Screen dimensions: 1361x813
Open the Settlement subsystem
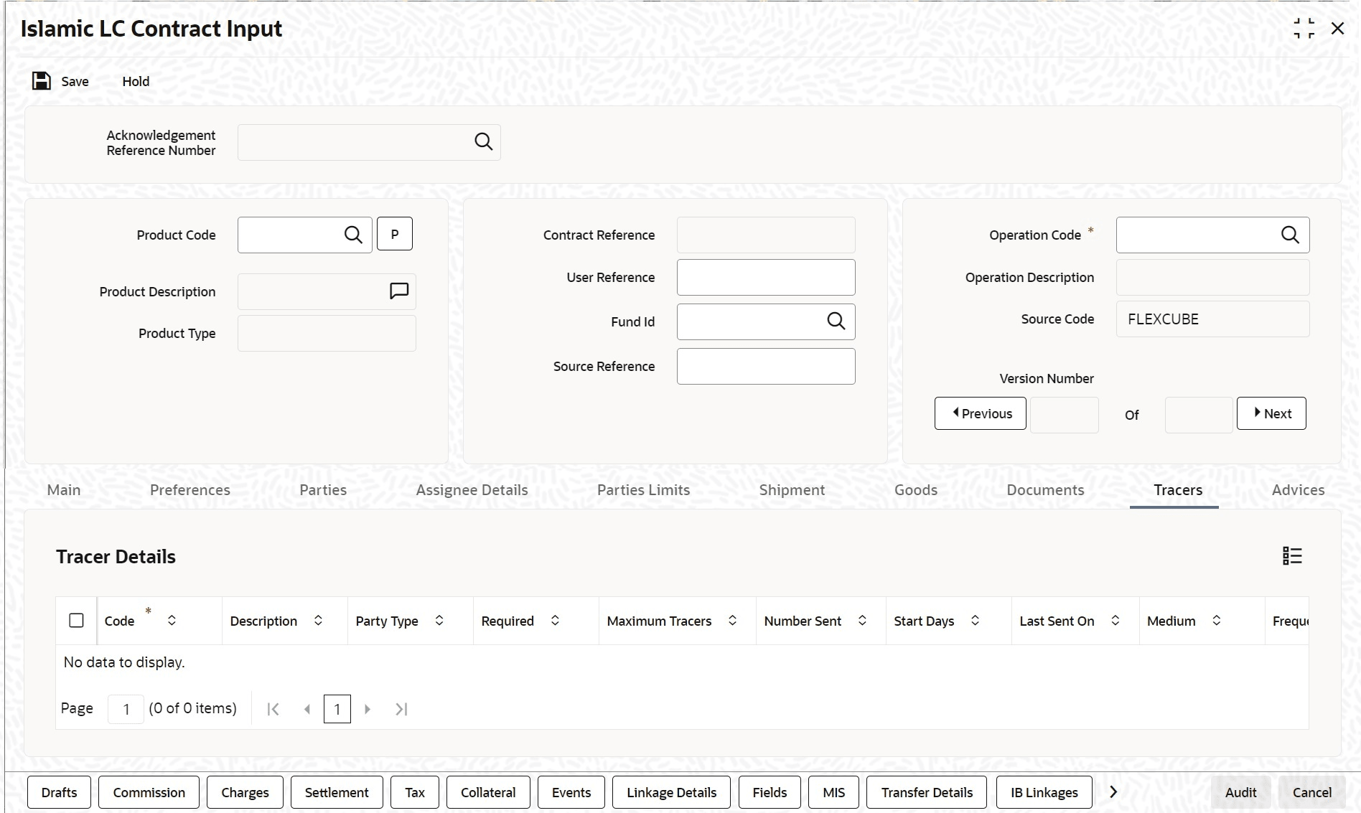click(337, 792)
